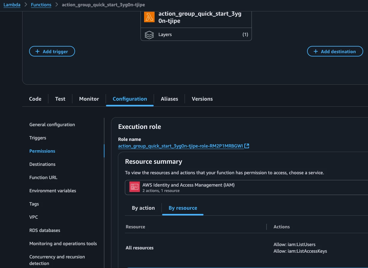
Task: Open the execution role name link
Action: 180,146
